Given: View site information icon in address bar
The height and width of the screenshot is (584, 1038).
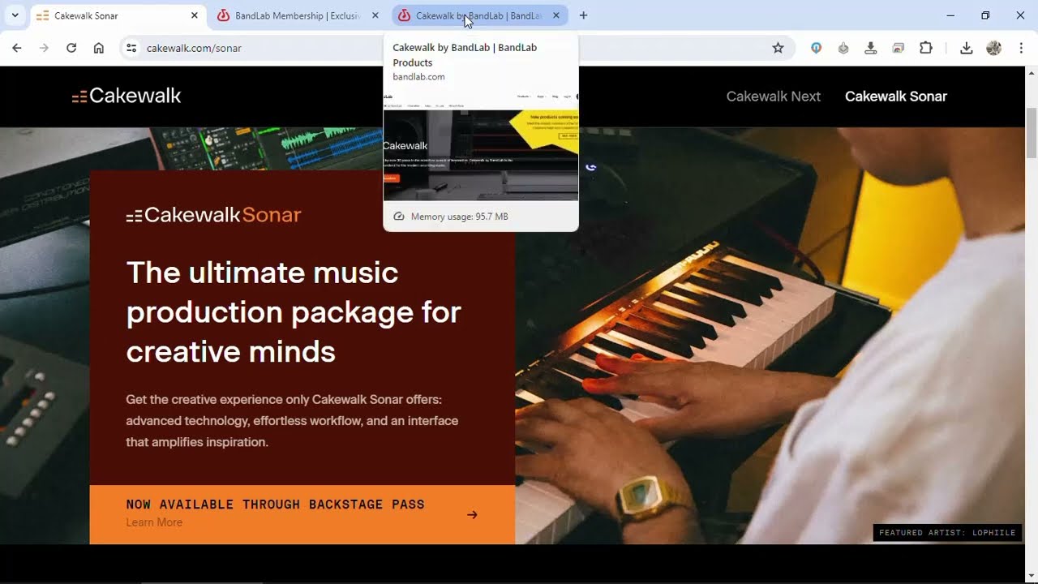Looking at the screenshot, I should (131, 48).
